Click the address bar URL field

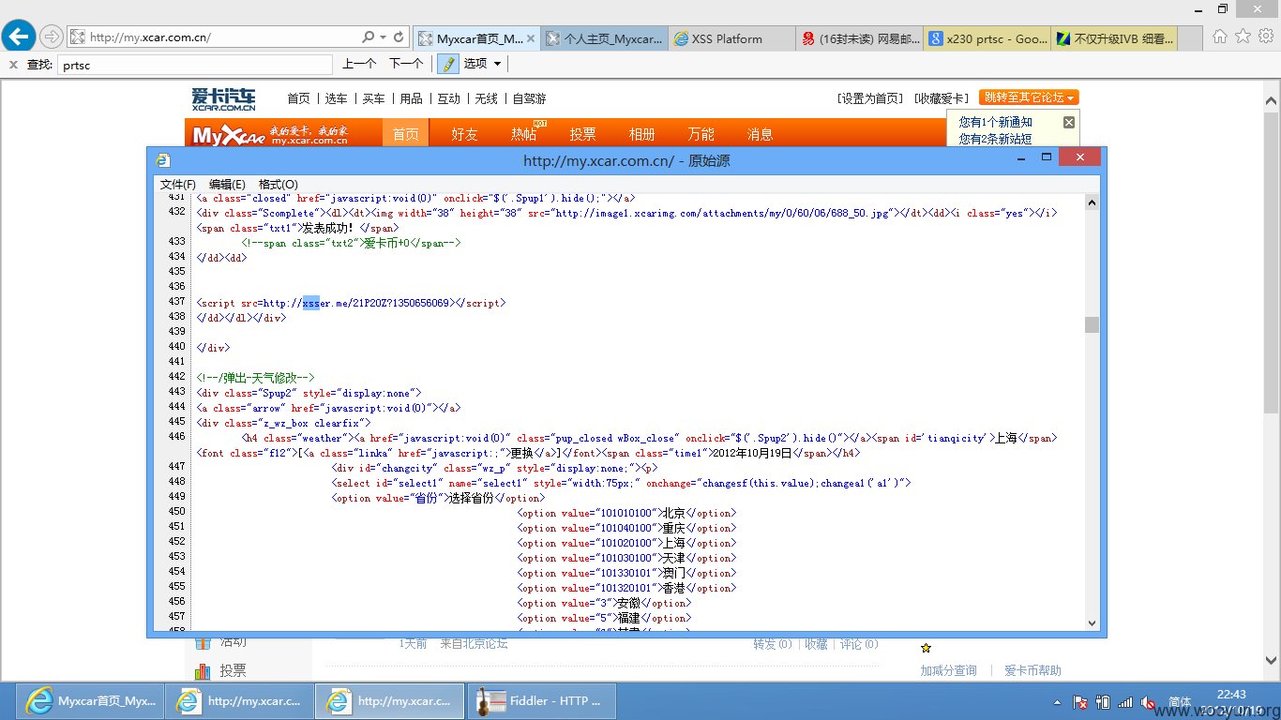(216, 37)
